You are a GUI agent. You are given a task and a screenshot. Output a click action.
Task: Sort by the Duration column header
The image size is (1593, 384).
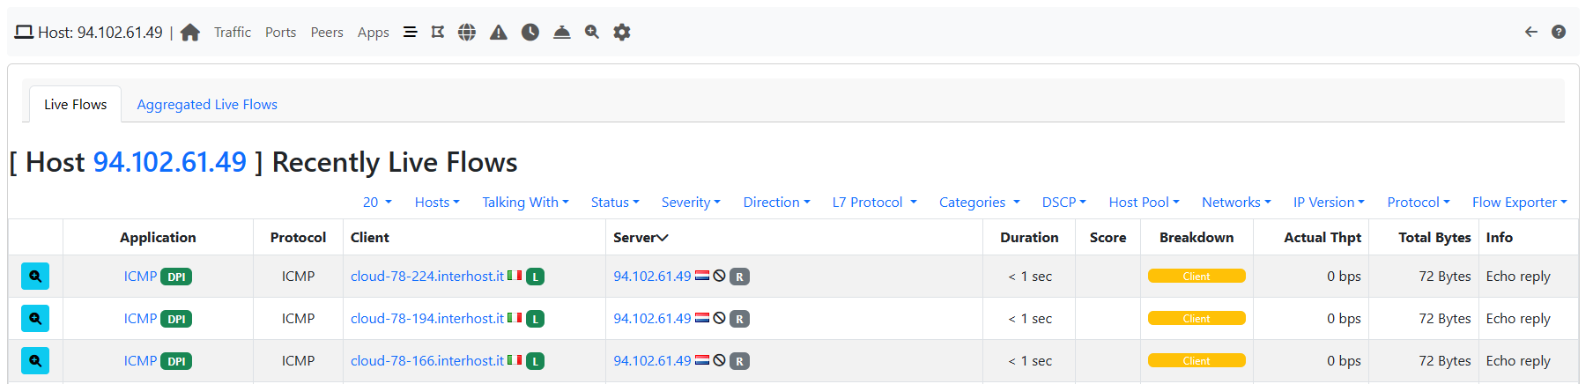click(x=1029, y=237)
